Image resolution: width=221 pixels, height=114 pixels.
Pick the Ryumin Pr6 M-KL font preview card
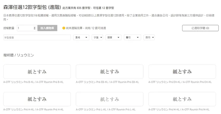point(182,99)
